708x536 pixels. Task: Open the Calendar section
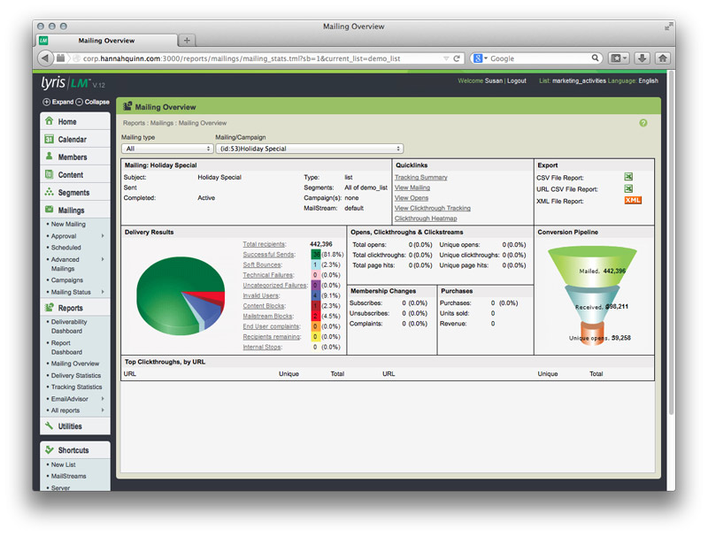[72, 140]
